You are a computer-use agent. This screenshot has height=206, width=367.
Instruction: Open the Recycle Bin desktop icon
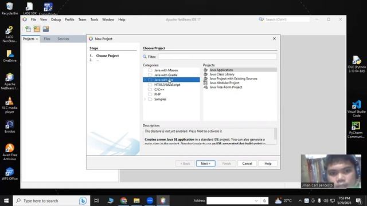pyautogui.click(x=10, y=9)
